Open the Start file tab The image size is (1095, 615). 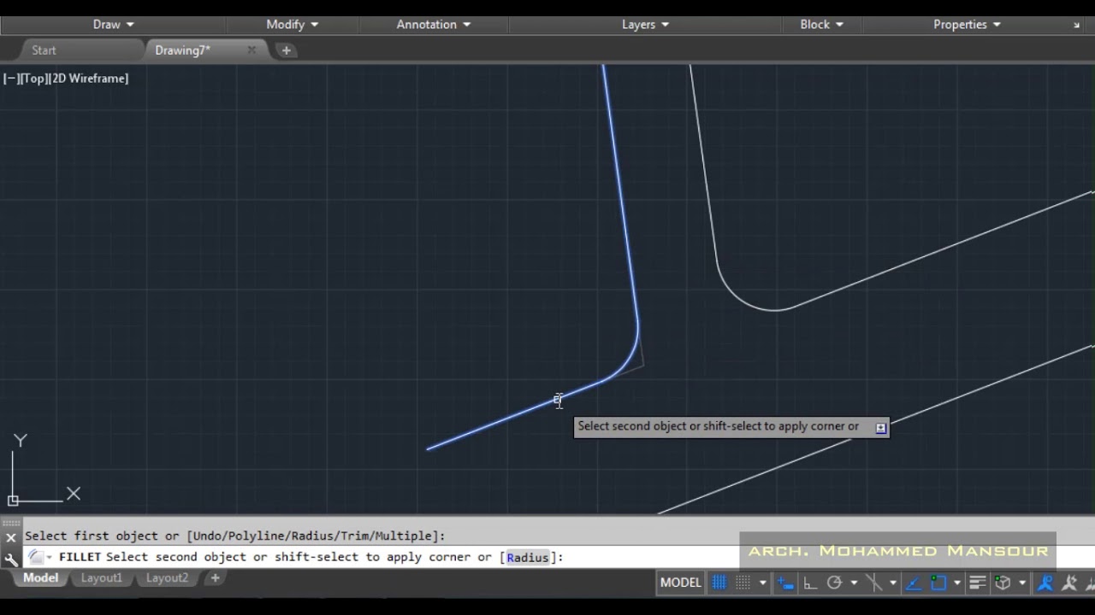[x=44, y=50]
